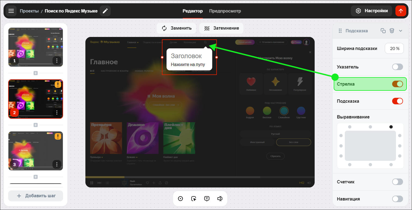Insert step with plus between steps 1 and 2
412x210 pixels.
coord(36,73)
